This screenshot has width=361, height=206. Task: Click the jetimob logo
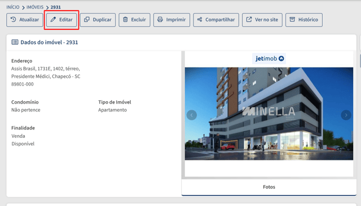click(270, 59)
